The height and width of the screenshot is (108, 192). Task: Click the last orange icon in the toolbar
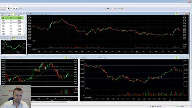122,9
